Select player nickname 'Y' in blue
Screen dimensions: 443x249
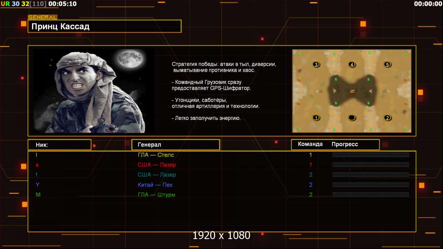[x=37, y=185]
